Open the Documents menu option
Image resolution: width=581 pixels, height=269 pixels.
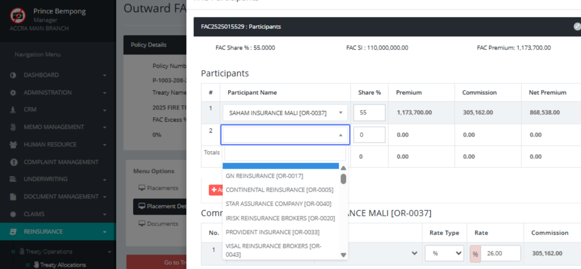pyautogui.click(x=162, y=224)
